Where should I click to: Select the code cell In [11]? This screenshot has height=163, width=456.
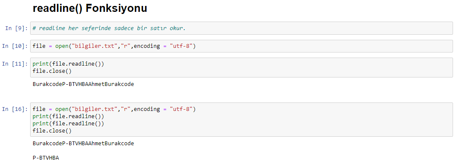pyautogui.click(x=242, y=68)
